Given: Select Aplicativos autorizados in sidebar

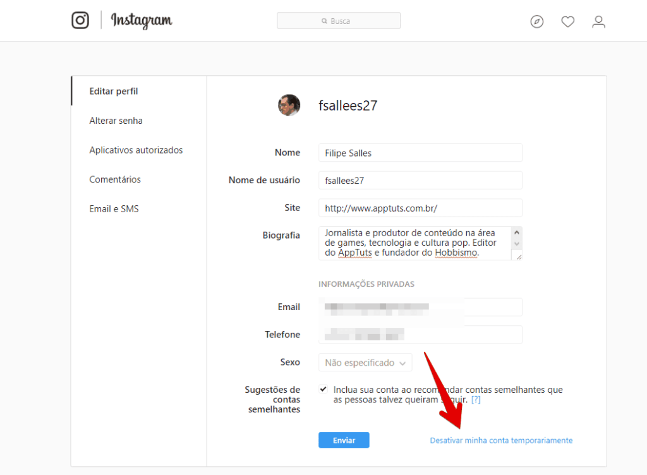Looking at the screenshot, I should pyautogui.click(x=136, y=150).
